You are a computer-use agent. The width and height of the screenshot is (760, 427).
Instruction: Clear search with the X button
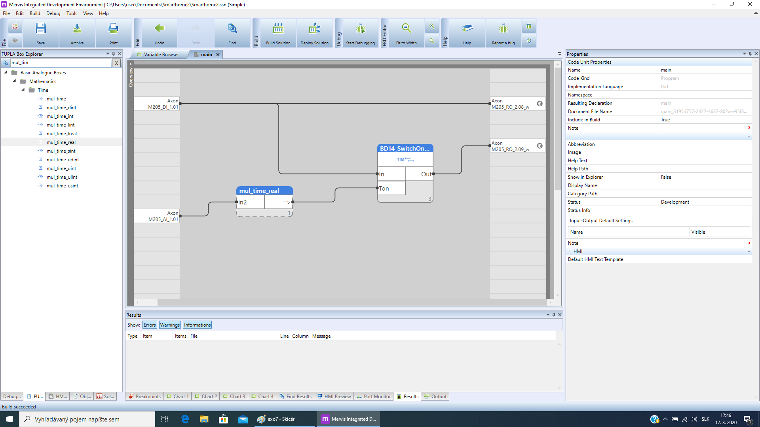(x=116, y=63)
